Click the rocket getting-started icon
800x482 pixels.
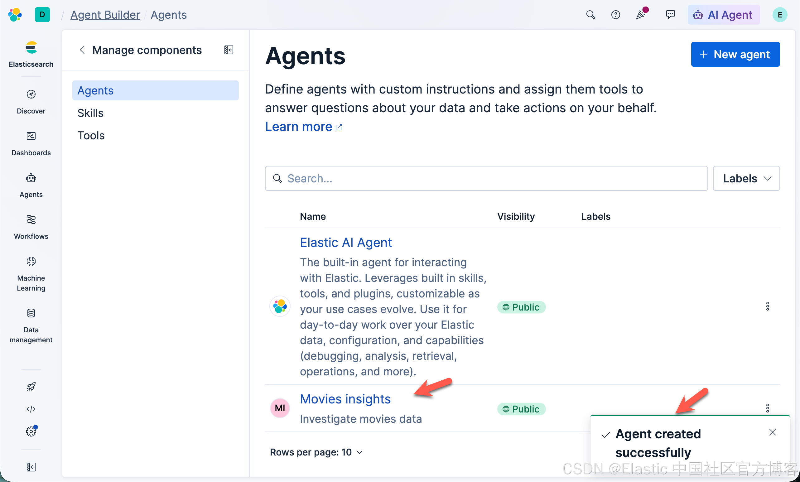point(31,386)
